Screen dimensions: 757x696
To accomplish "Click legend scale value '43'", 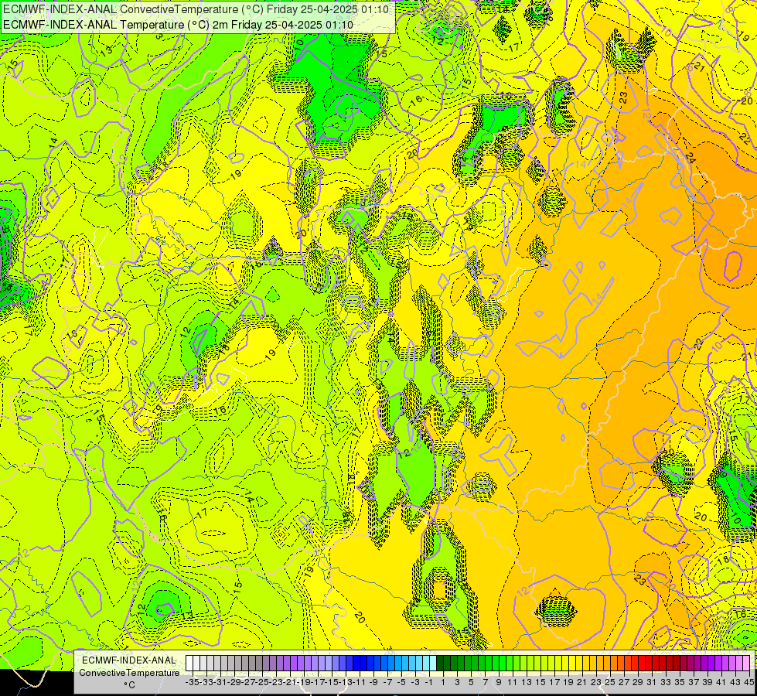I will 735,682.
